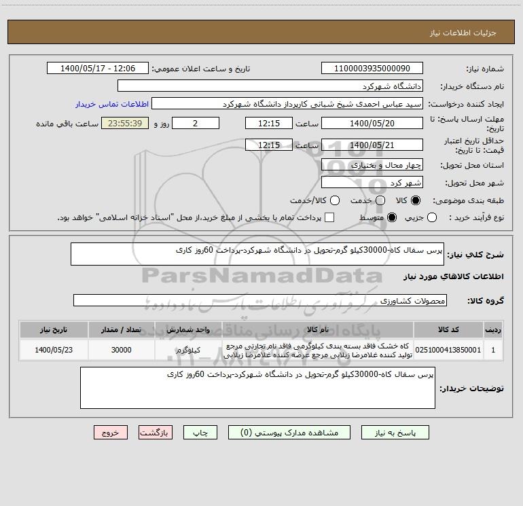The image size is (523, 506).
Task: Click the buyer name field دانشگاه شهرکرد
Action: [x=270, y=86]
